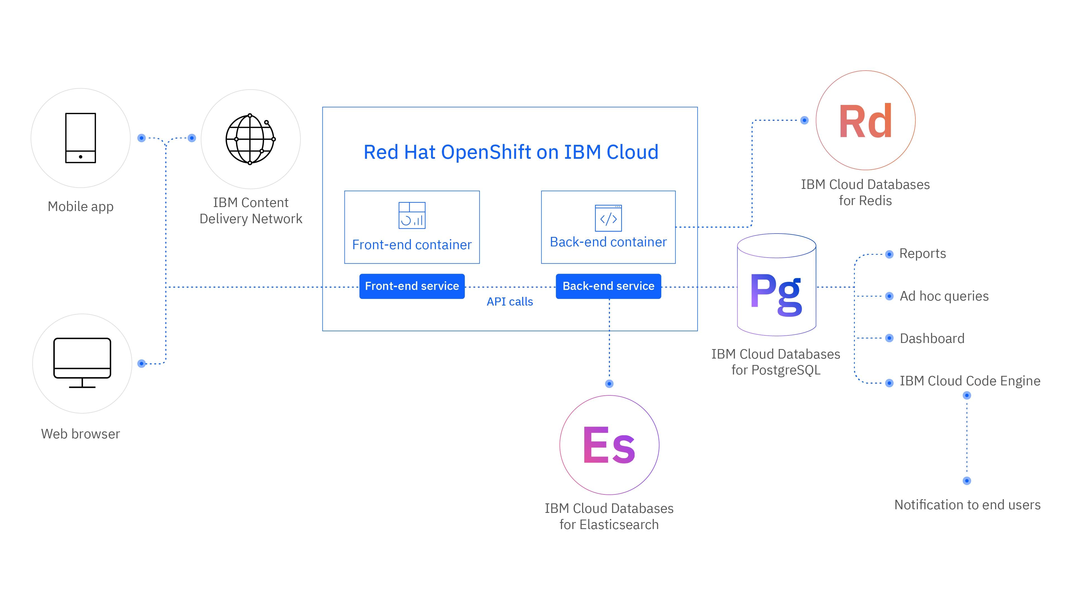Select IBM Cloud Databases for PostgreSQL label

click(x=776, y=362)
